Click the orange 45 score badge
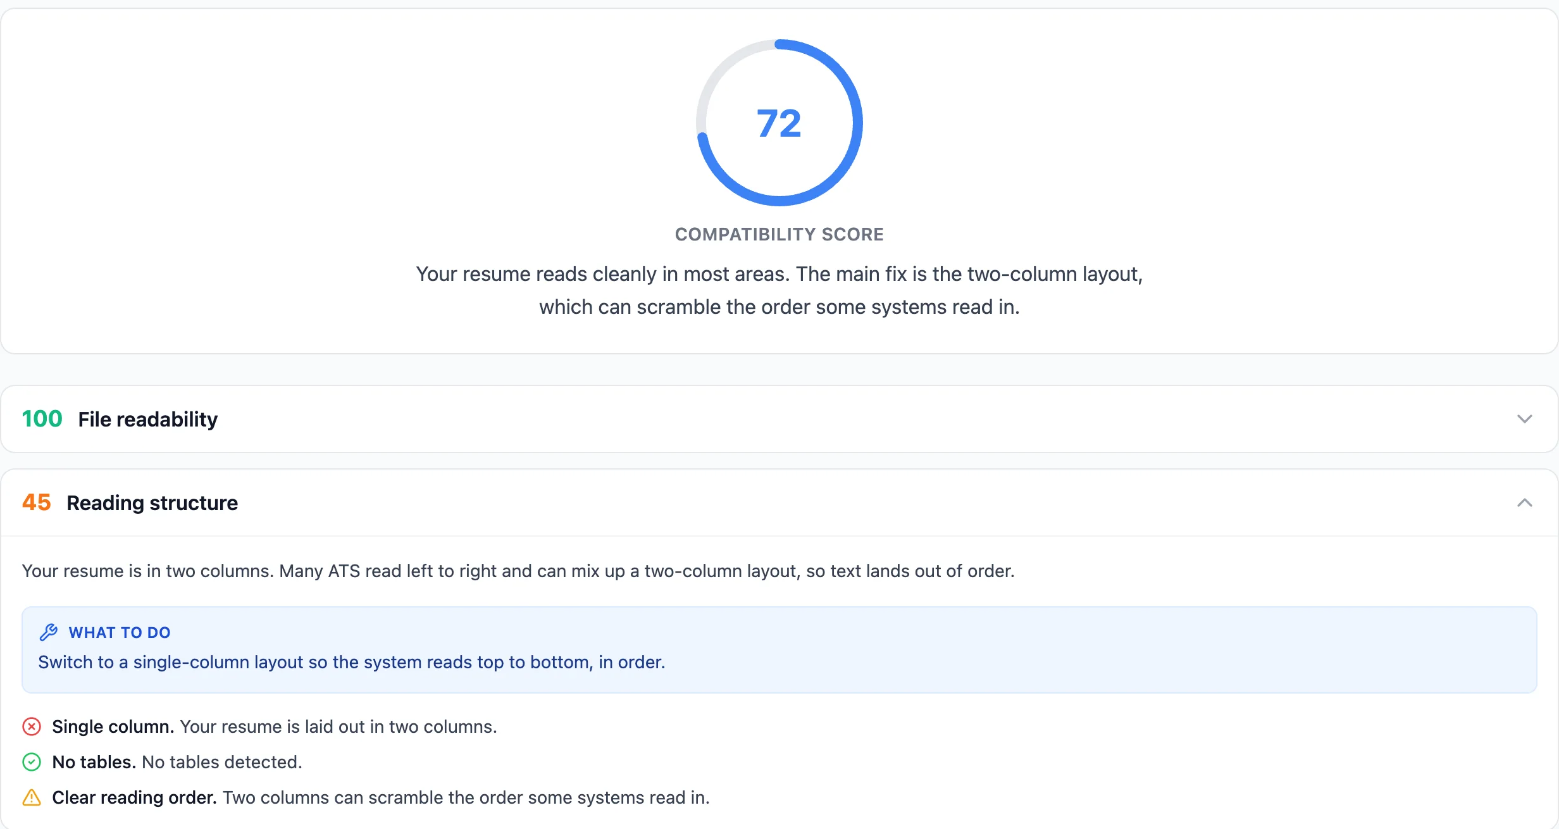This screenshot has width=1559, height=829. (x=36, y=502)
